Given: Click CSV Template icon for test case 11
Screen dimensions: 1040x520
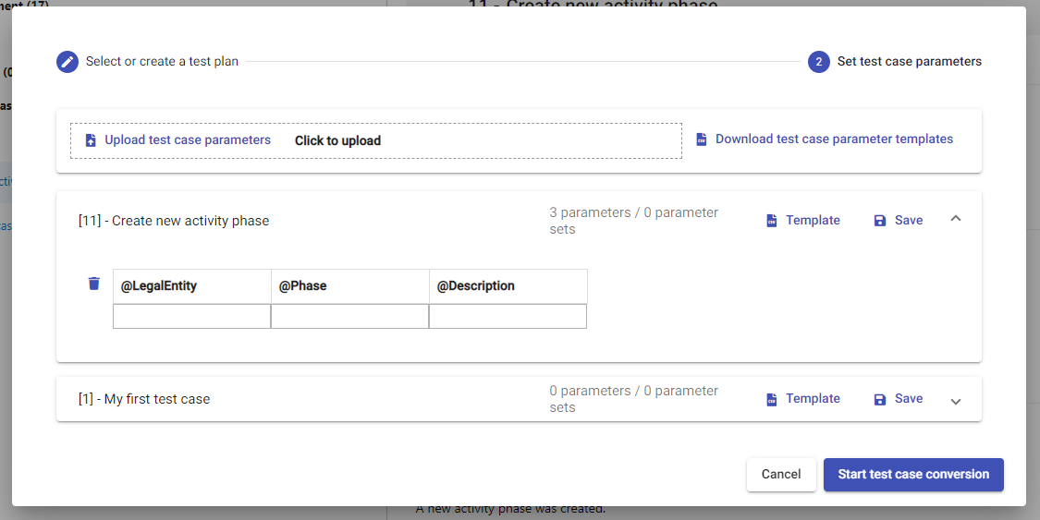Looking at the screenshot, I should (772, 221).
